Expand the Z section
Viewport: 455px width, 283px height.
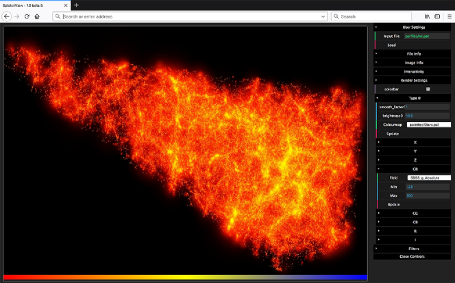click(415, 160)
